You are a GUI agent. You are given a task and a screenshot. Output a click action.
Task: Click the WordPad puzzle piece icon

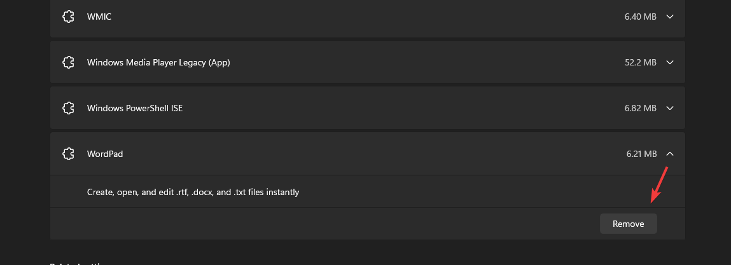coord(68,154)
